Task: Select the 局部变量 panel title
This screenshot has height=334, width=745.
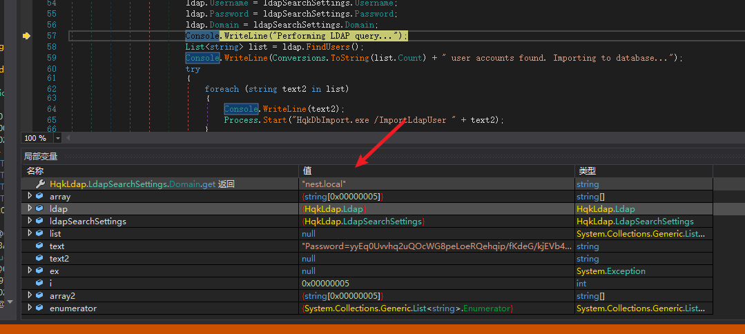Action: point(40,157)
